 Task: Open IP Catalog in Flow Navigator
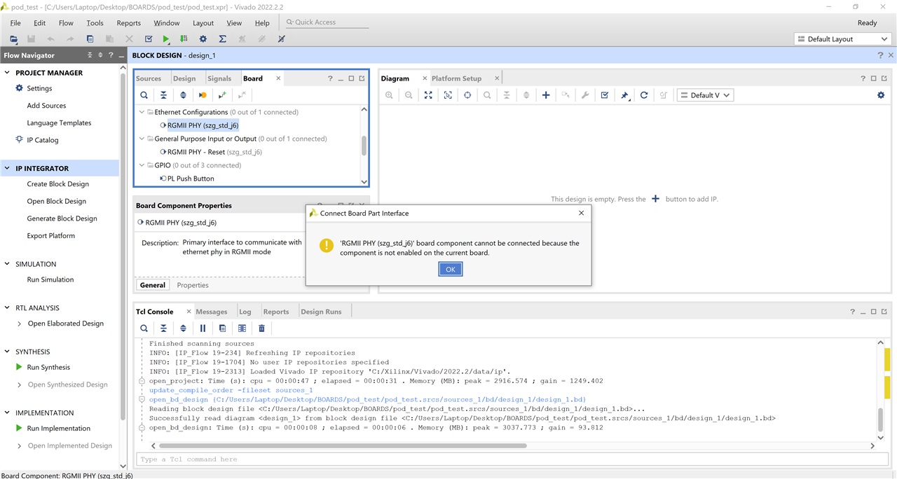[43, 140]
